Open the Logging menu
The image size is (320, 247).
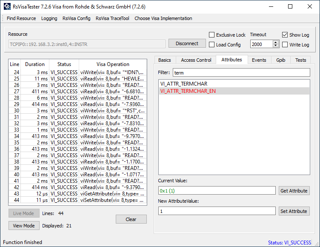pyautogui.click(x=49, y=18)
